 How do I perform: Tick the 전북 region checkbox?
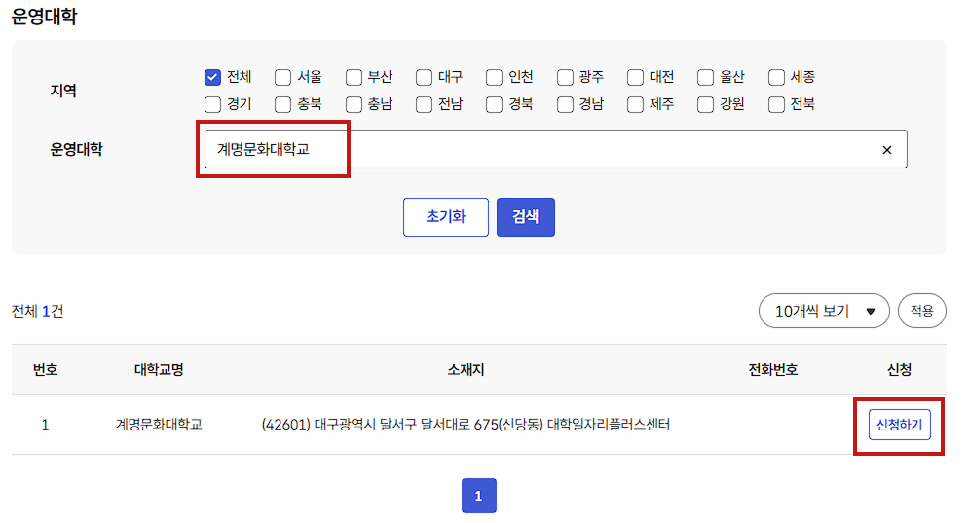click(x=776, y=104)
